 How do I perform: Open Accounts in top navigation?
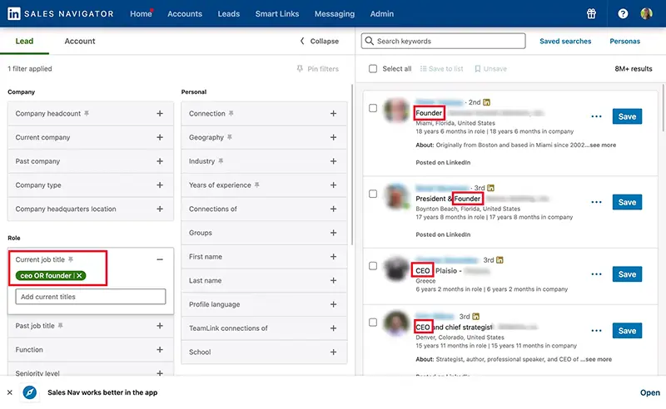tap(185, 13)
